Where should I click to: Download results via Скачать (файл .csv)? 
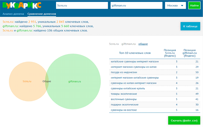[x=184, y=120]
